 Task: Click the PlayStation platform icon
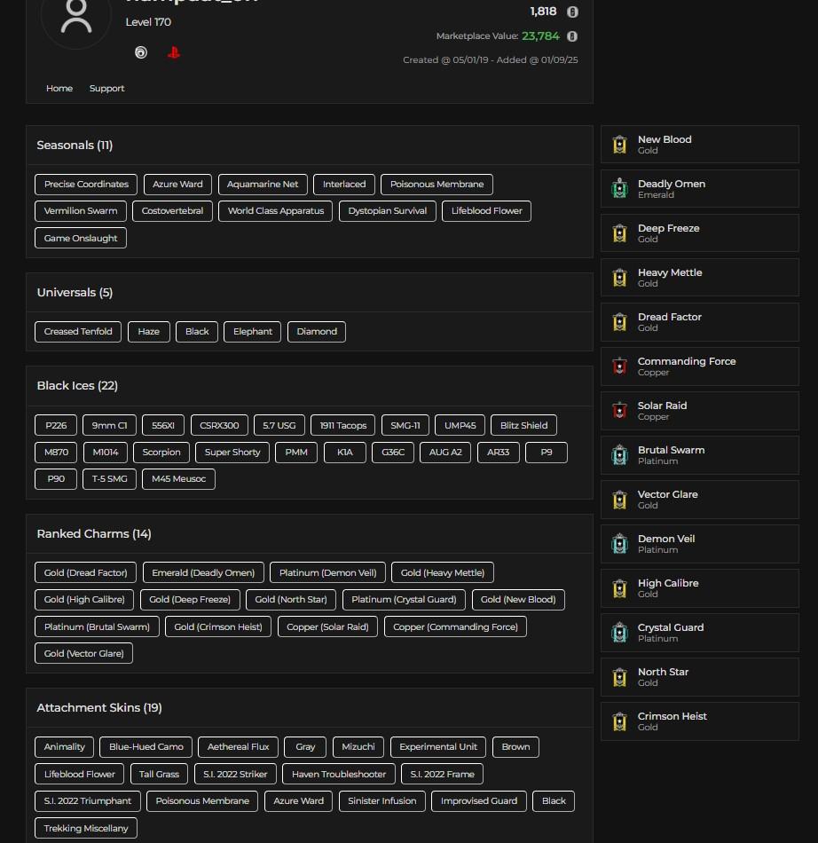174,53
